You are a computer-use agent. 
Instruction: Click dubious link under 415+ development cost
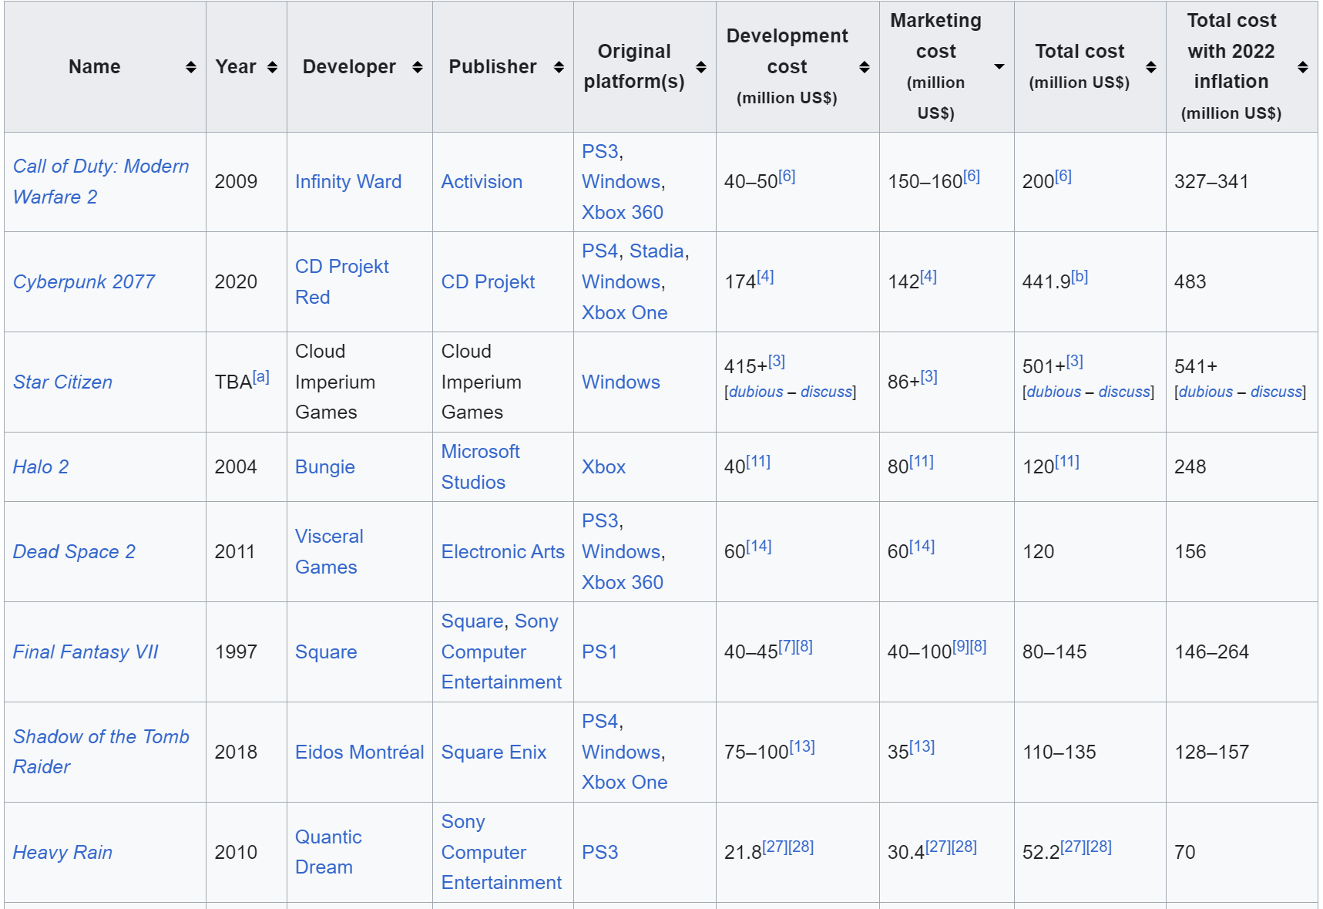coord(756,392)
